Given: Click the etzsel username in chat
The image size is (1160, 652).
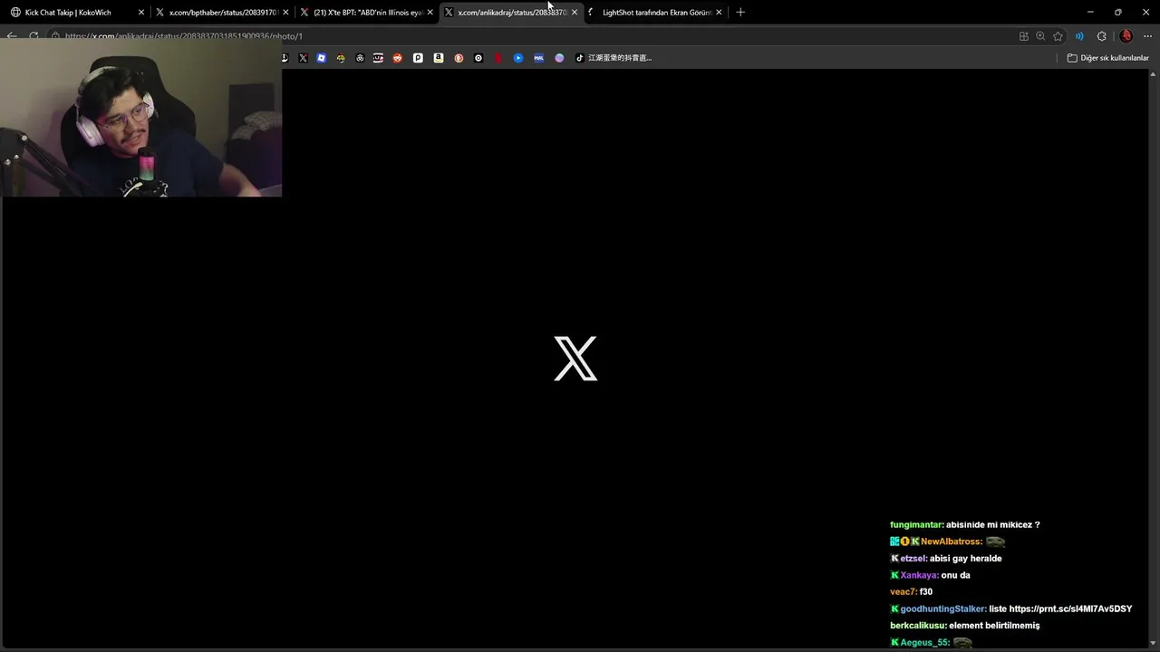Looking at the screenshot, I should pyautogui.click(x=913, y=559).
